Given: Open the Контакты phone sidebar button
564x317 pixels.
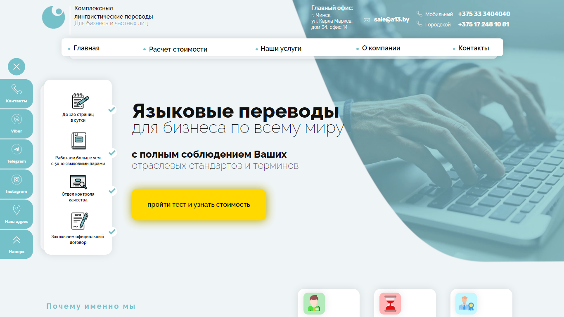Looking at the screenshot, I should (17, 94).
